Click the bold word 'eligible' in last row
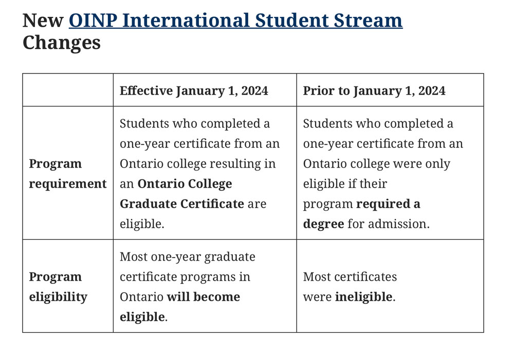514x346 pixels. [142, 317]
